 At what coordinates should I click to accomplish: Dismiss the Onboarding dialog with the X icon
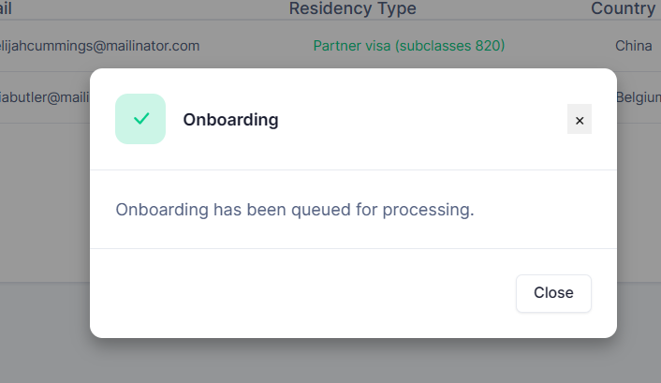click(x=580, y=119)
